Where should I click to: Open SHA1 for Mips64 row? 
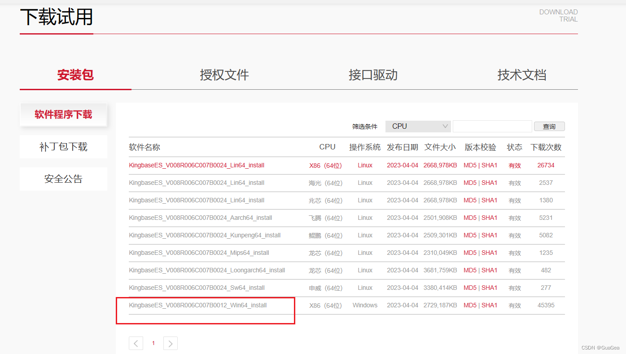pos(490,253)
